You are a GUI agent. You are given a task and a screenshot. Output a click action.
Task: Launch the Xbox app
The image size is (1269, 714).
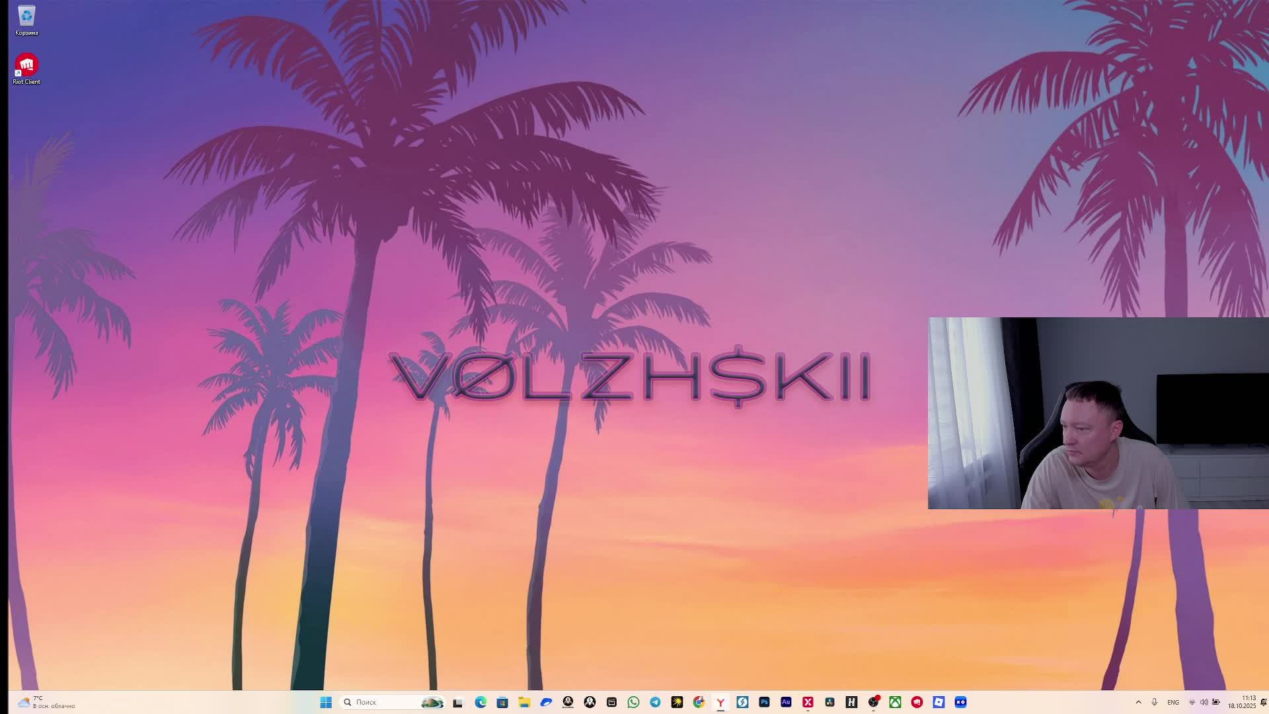[x=895, y=702]
